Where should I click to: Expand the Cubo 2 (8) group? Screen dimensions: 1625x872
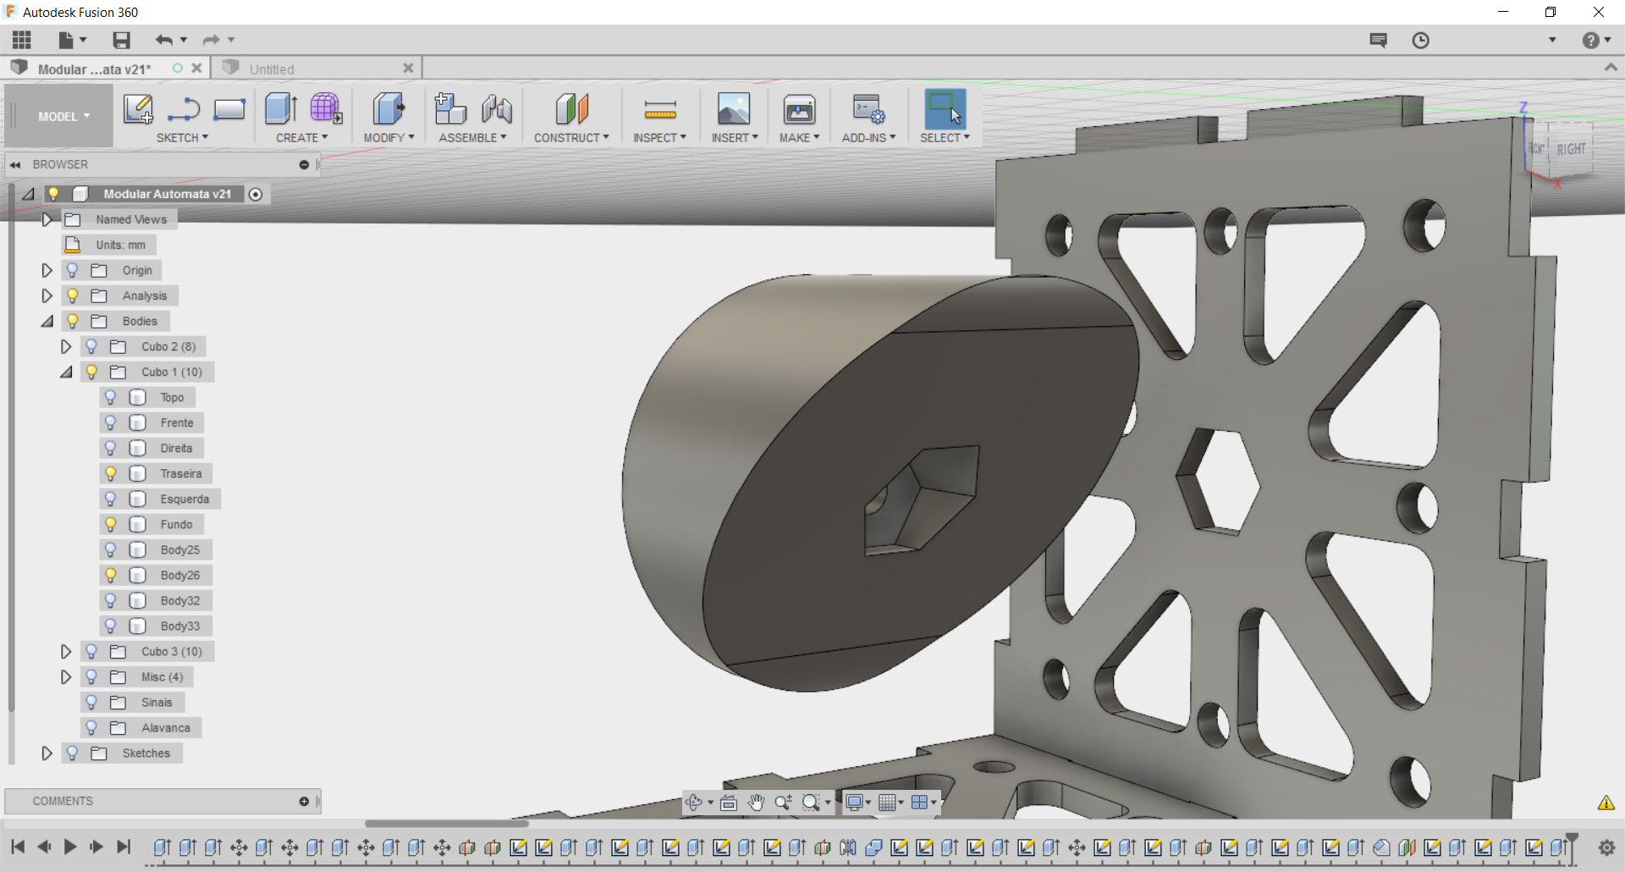click(65, 346)
